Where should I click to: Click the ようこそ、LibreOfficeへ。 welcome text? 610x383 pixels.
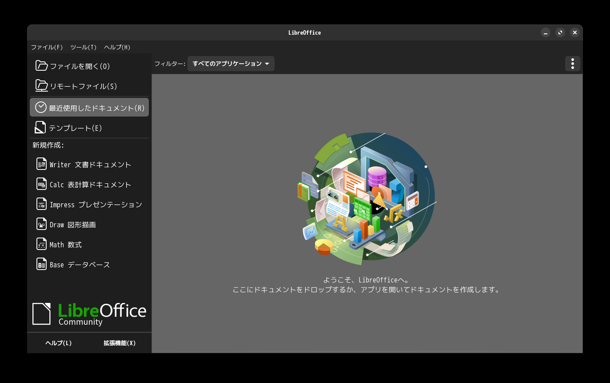367,280
